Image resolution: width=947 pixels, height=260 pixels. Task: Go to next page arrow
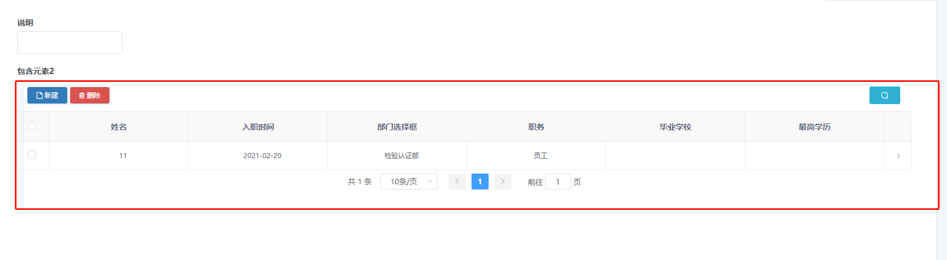pos(503,181)
